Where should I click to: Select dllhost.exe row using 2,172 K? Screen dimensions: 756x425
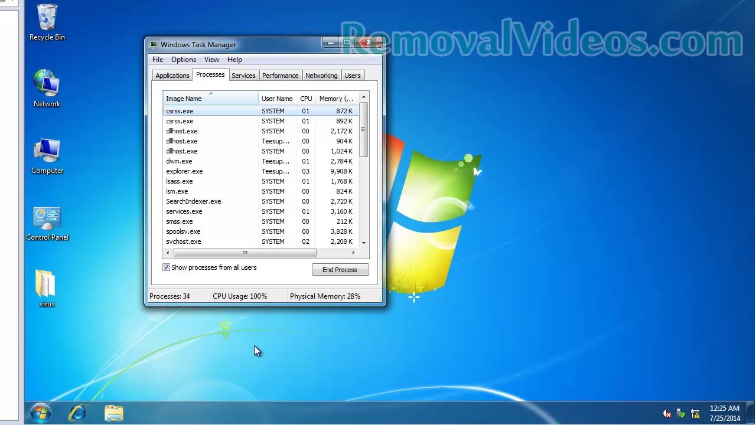tap(260, 131)
